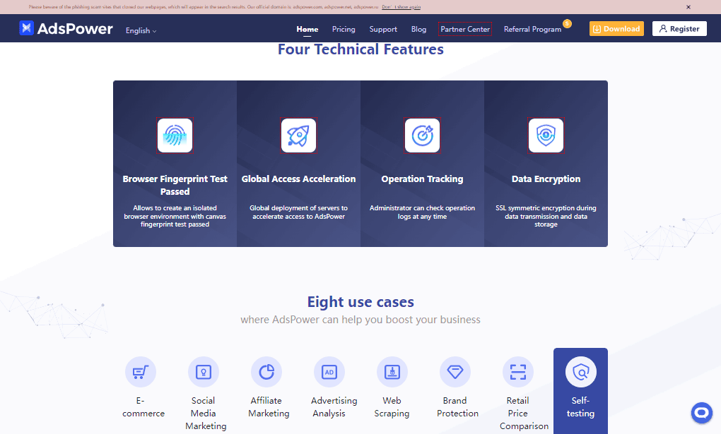Screen dimensions: 721x434
Task: Select the Retail Price Comparison icon
Action: point(517,372)
